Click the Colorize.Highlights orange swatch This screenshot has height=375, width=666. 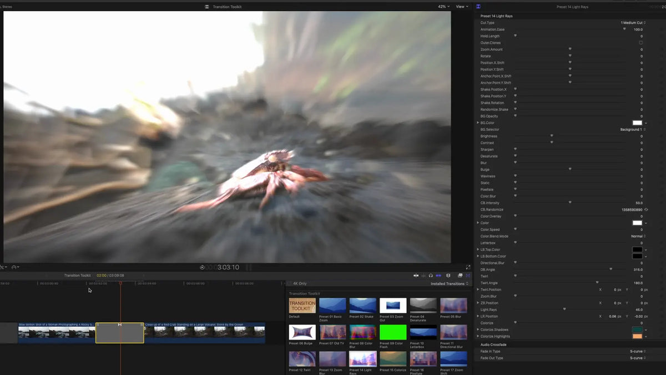click(637, 336)
